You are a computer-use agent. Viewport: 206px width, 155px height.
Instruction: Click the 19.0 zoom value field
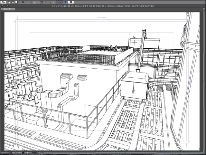[x=14, y=153]
